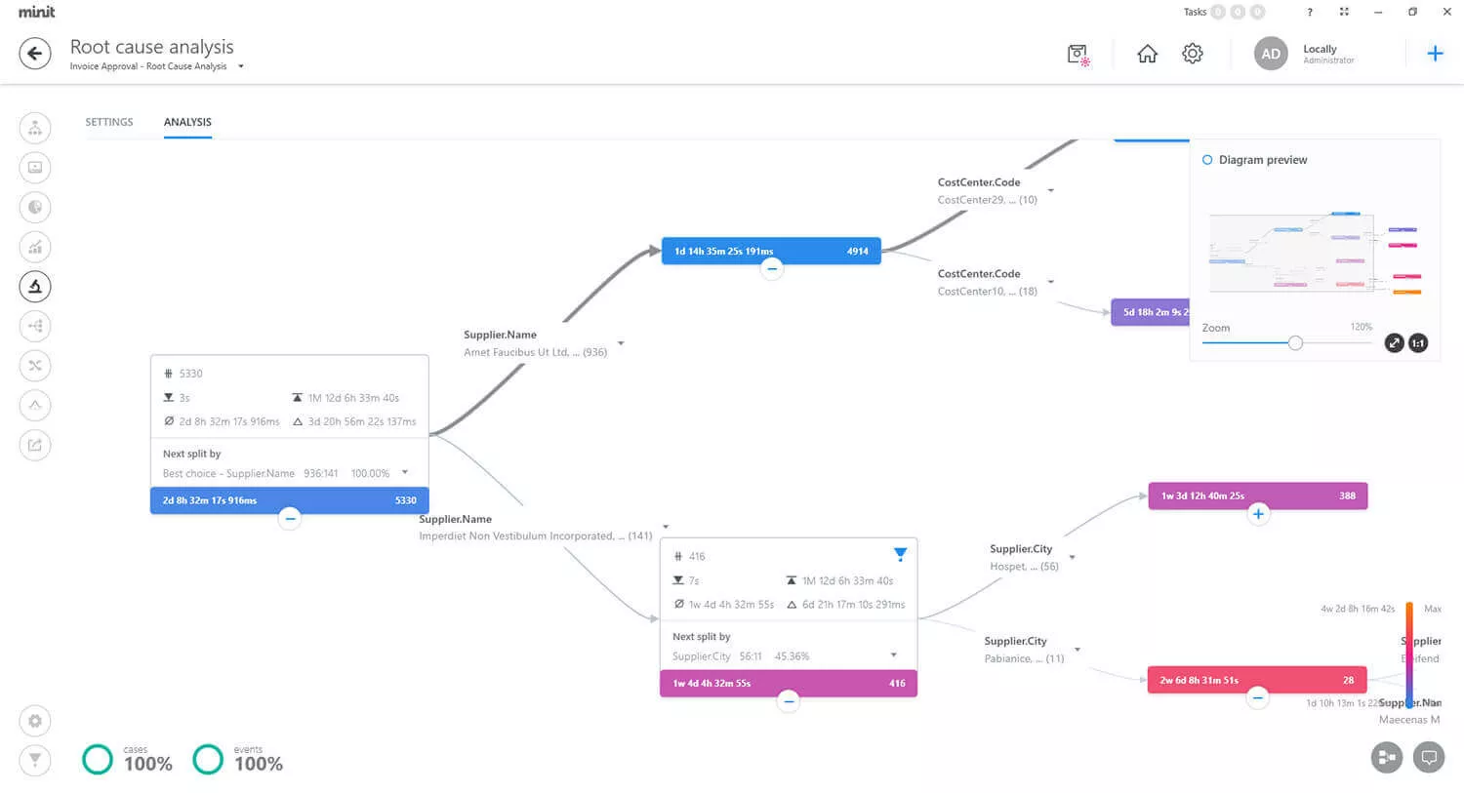Screen dimensions: 1464x793
Task: Open the triangle warning view in sidebar
Action: coord(35,405)
